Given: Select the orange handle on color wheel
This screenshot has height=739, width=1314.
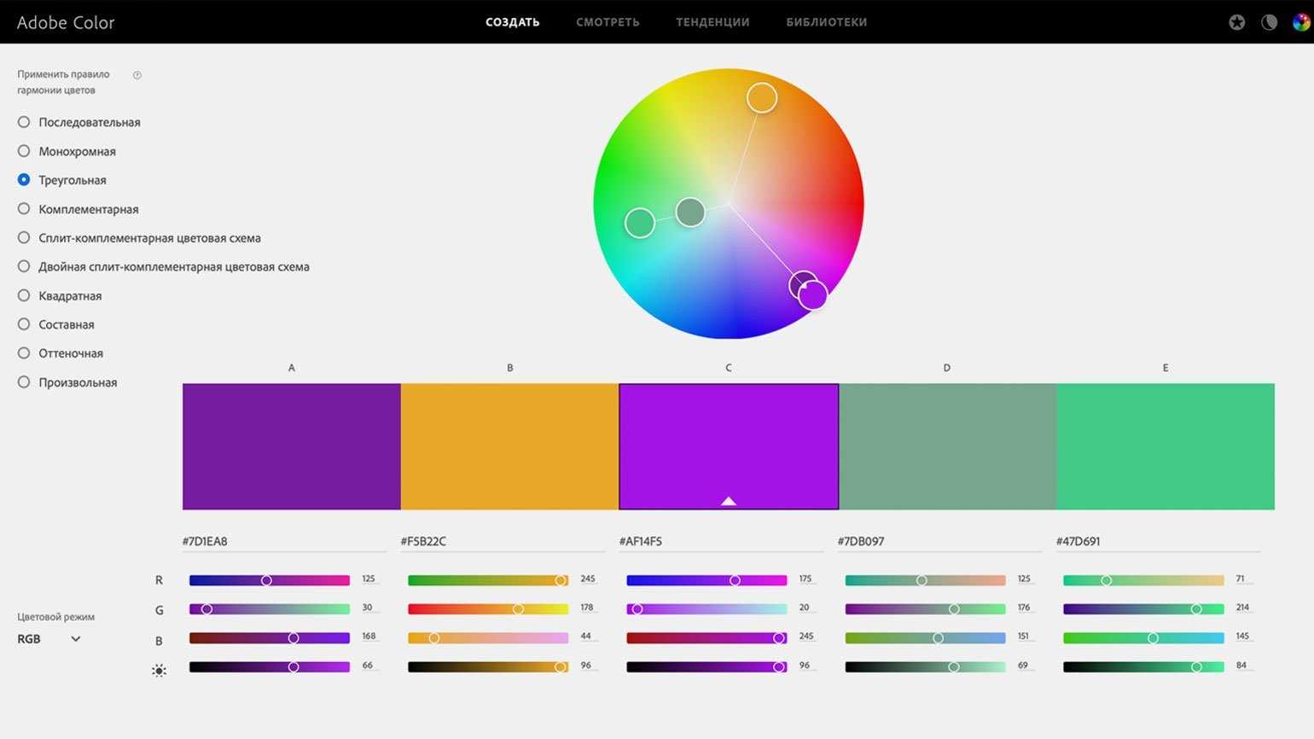Looking at the screenshot, I should [762, 98].
